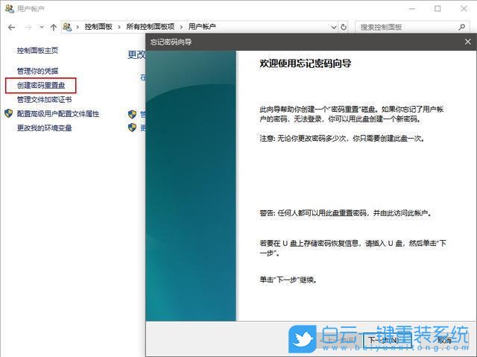Open 管理文件加密证书 link
The height and width of the screenshot is (357, 477).
45,99
